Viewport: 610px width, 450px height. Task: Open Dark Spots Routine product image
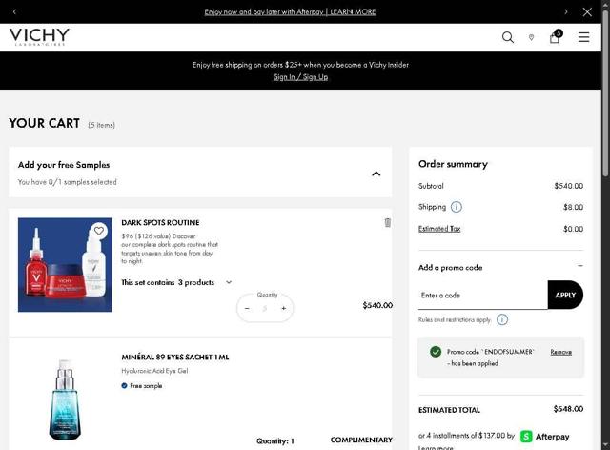(65, 265)
